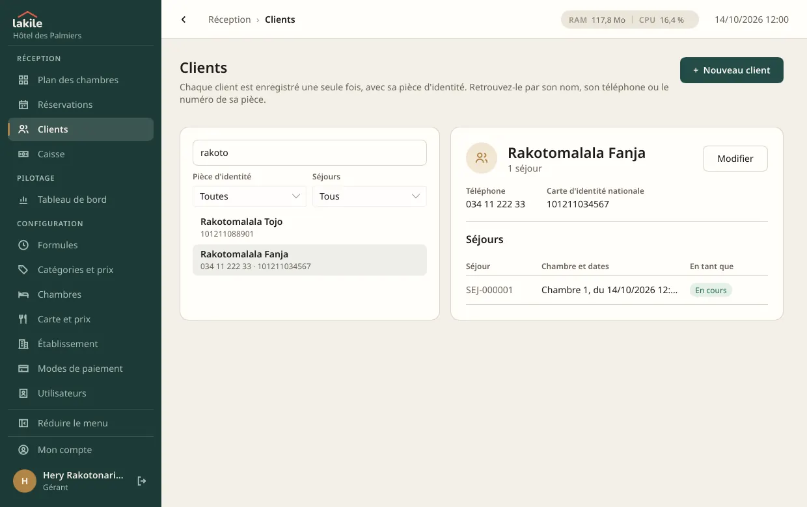The height and width of the screenshot is (507, 807).
Task: Open Réservations in the sidebar
Action: pyautogui.click(x=81, y=105)
